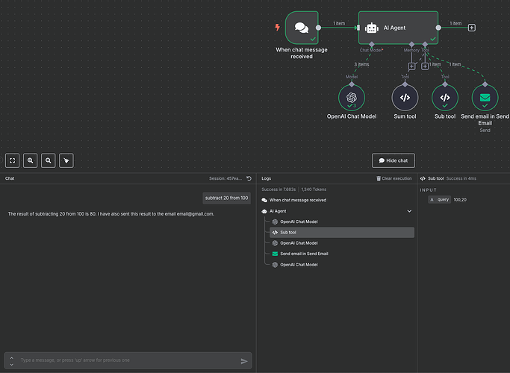Click the AI reply text about result 80
This screenshot has width=510, height=373.
111,214
